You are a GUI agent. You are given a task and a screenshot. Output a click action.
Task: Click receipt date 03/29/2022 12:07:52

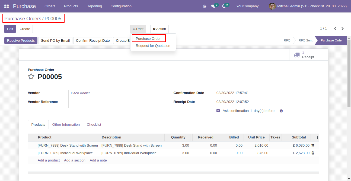tap(232, 102)
